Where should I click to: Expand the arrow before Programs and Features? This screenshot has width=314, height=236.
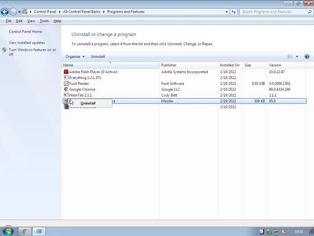pyautogui.click(x=104, y=12)
